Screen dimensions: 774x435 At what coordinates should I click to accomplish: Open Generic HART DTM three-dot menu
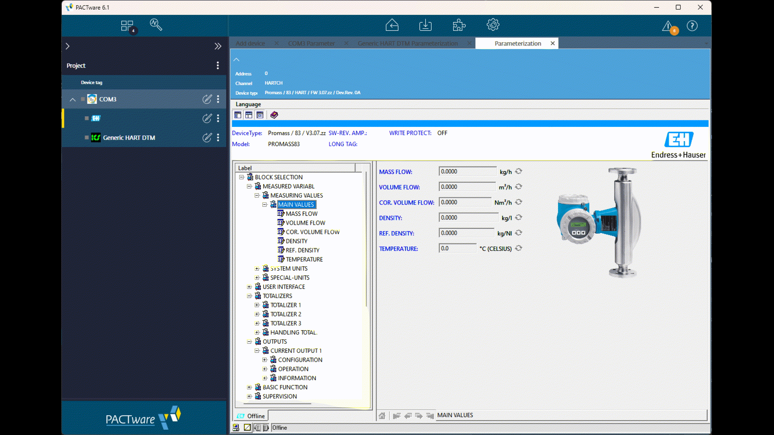tap(218, 138)
